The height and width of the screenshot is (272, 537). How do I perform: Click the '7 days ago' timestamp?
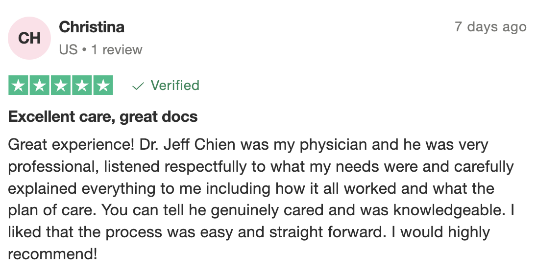point(490,27)
